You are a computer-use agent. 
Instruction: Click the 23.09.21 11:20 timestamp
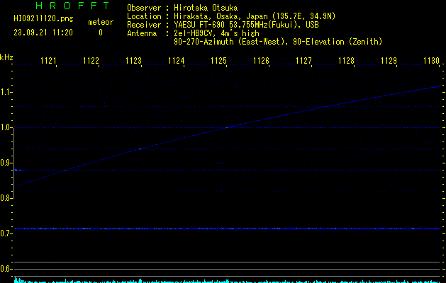(43, 33)
